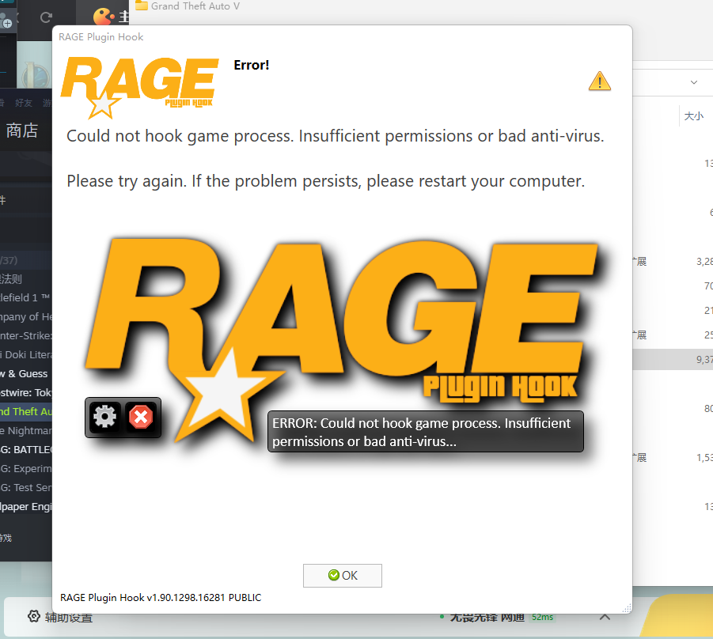713x639 pixels.
Task: Open the 好友 menu in Steam
Action: coord(24,103)
